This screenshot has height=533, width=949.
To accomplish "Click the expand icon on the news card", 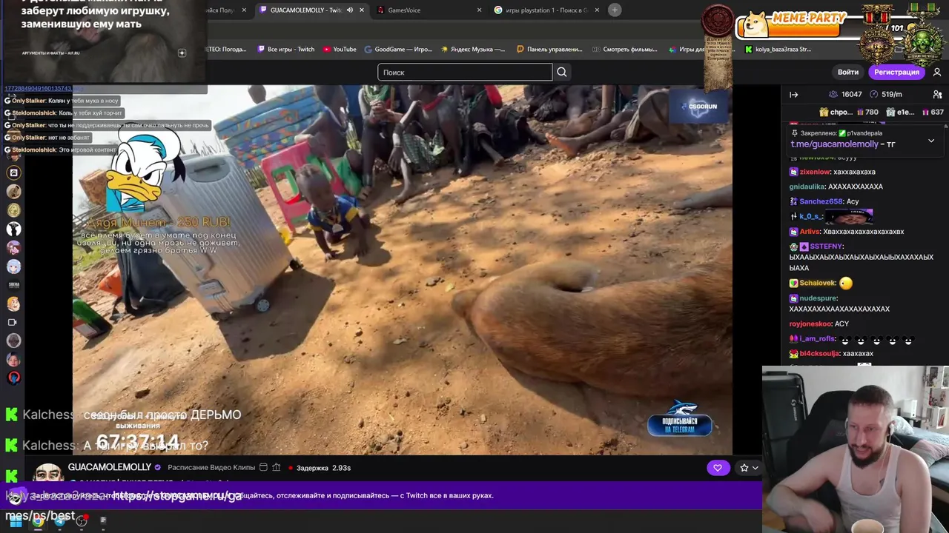I will coord(182,53).
